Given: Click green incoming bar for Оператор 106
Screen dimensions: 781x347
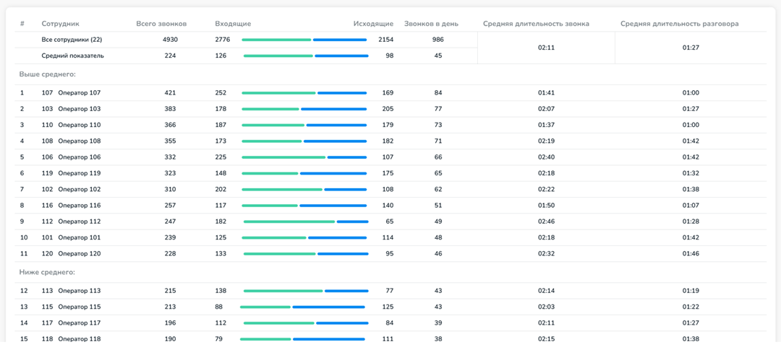Looking at the screenshot, I should click(283, 157).
